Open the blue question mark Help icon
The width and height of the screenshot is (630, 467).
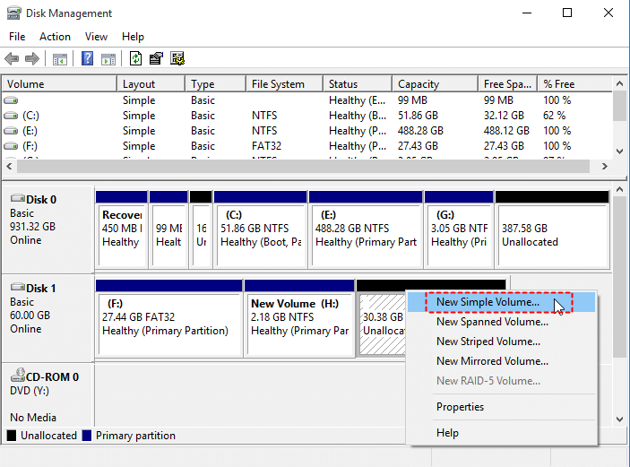pyautogui.click(x=87, y=58)
